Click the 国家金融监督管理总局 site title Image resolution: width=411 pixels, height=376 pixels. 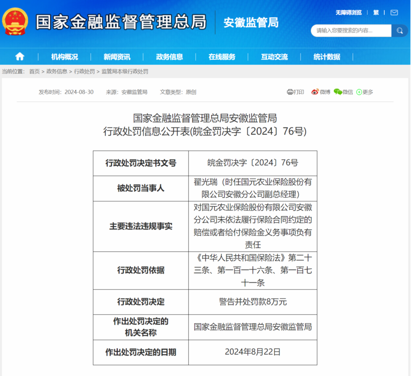click(121, 22)
